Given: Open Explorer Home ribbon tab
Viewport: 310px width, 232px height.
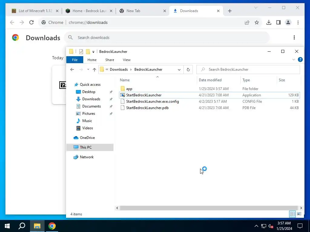Looking at the screenshot, I should point(92,60).
